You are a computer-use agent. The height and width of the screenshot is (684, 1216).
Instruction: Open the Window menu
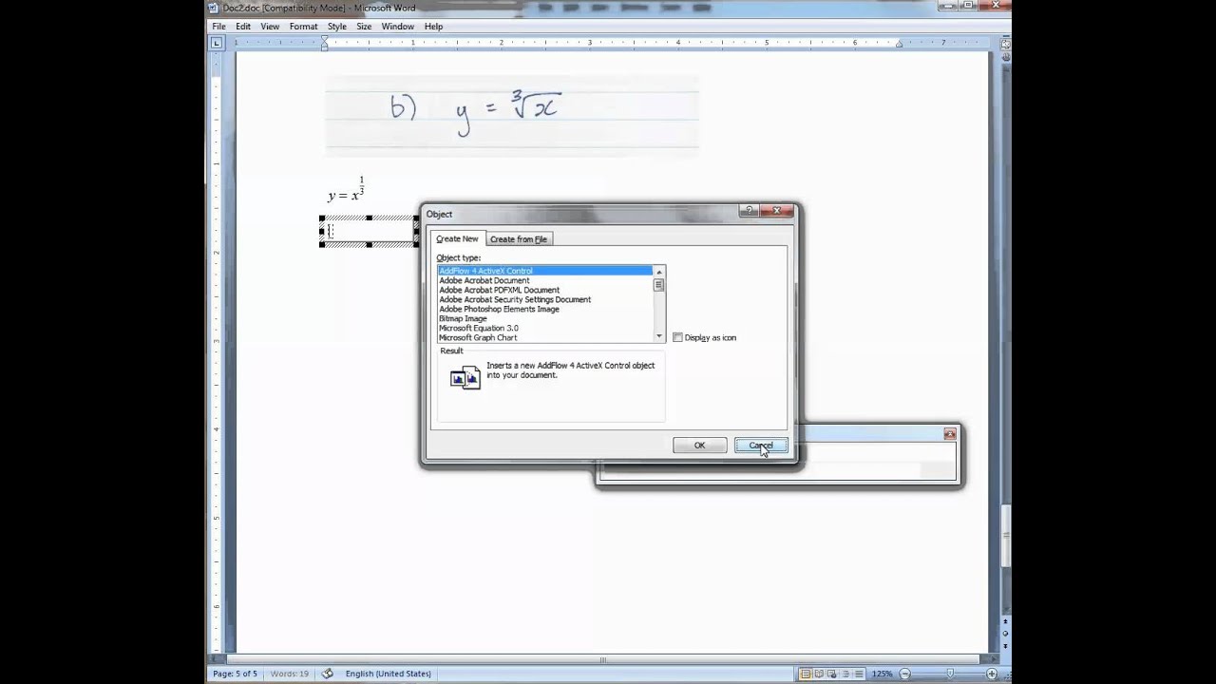click(x=398, y=27)
